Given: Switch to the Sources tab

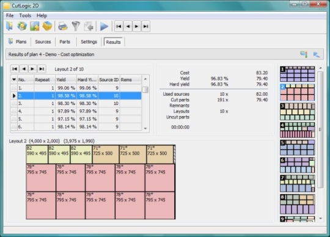Looking at the screenshot, I should tap(43, 42).
